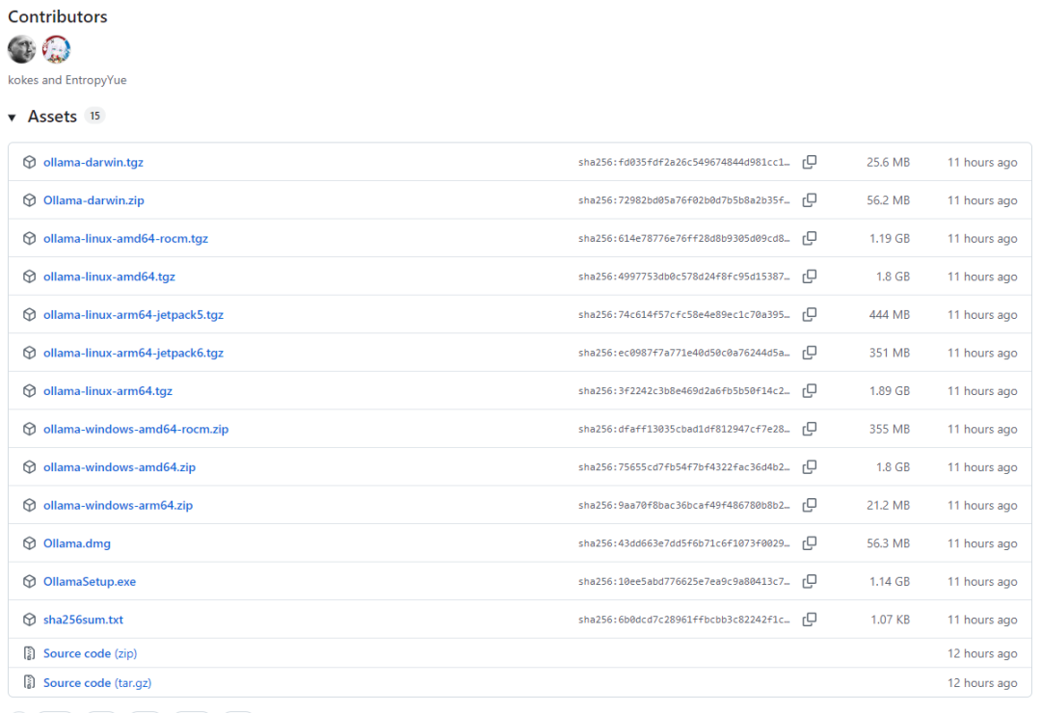Copy SHA256 hash for ollama-windows-amd64-rocm.zip
This screenshot has width=1041, height=713.
coord(810,429)
